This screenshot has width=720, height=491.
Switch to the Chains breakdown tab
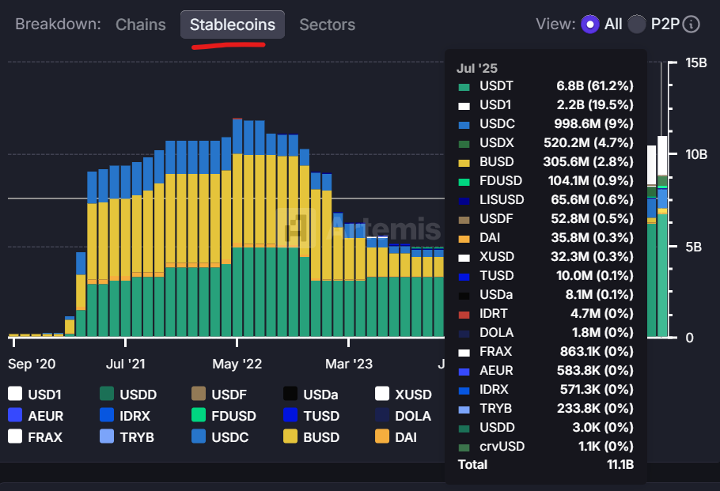coord(141,25)
